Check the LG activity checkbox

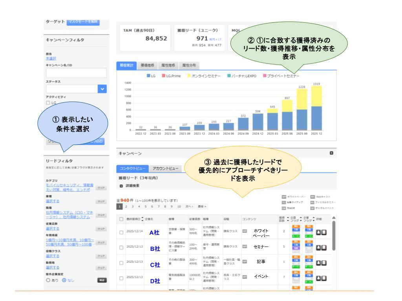[x=48, y=103]
